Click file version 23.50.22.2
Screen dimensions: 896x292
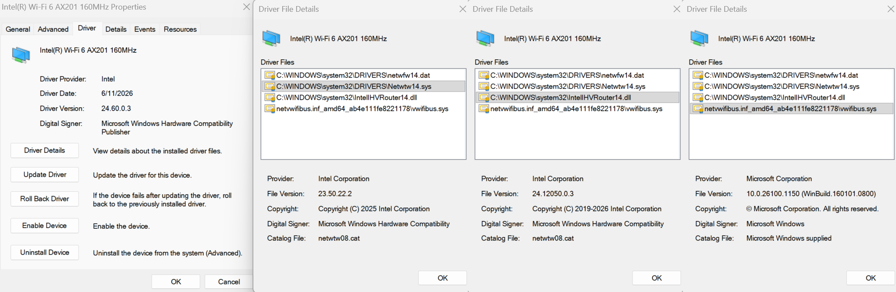tap(335, 194)
